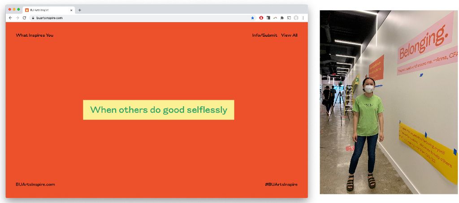459x203 pixels.
Task: Click the #BUArtsInspire hashtag text
Action: pos(281,184)
